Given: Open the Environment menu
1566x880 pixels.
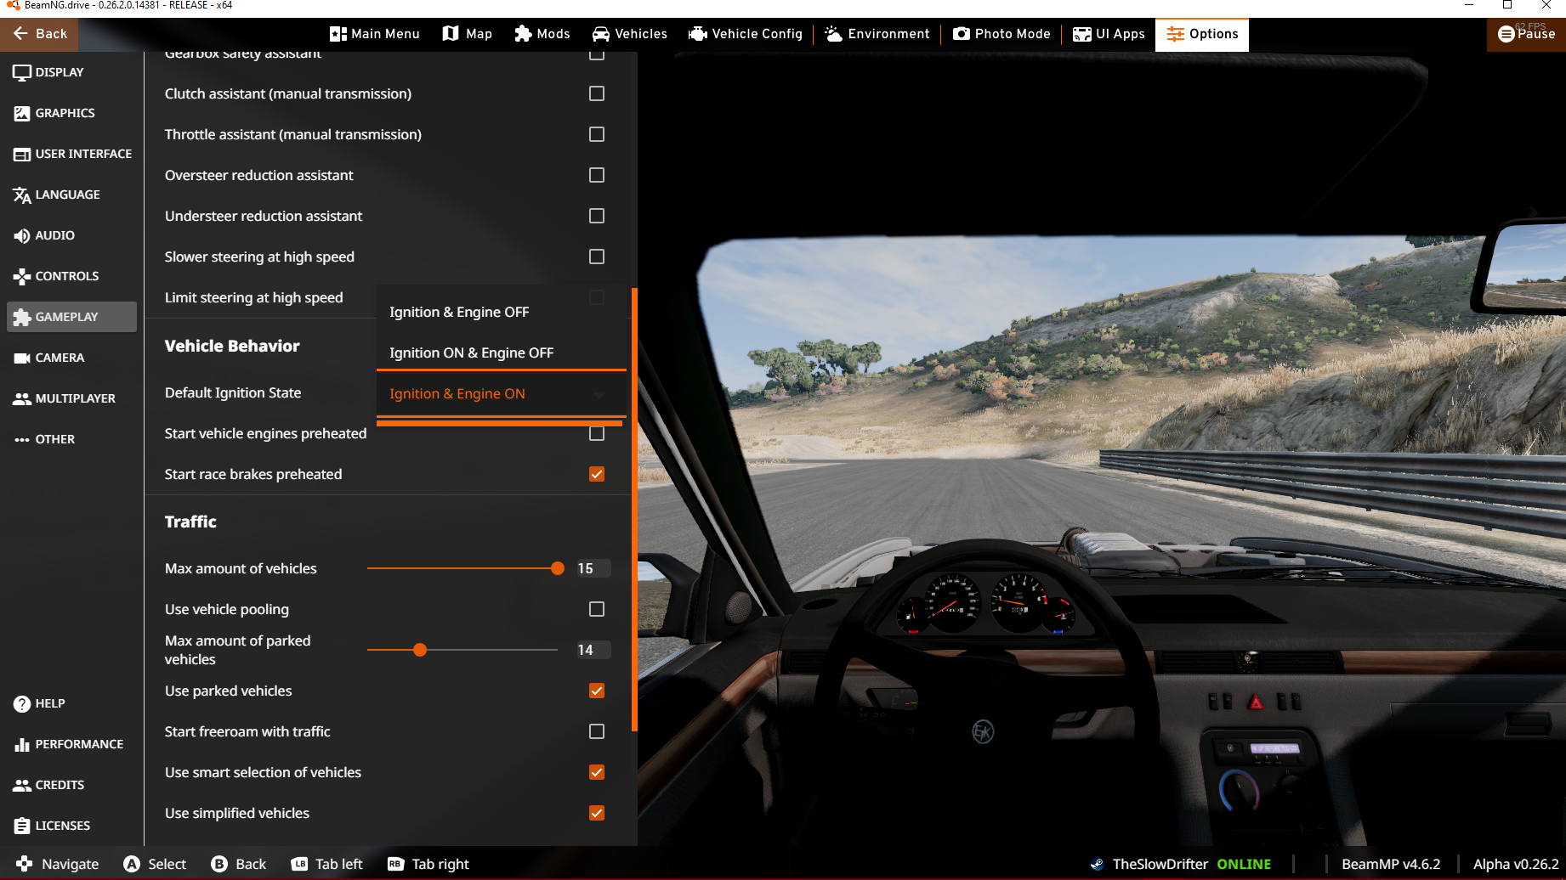Looking at the screenshot, I should pos(877,34).
